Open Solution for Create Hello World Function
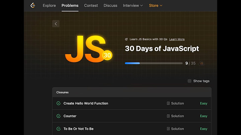 tap(177, 103)
